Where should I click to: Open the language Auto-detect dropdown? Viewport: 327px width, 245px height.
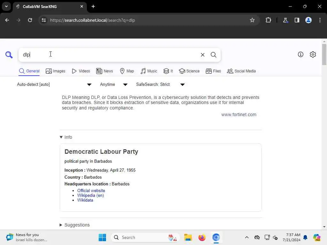tap(54, 84)
